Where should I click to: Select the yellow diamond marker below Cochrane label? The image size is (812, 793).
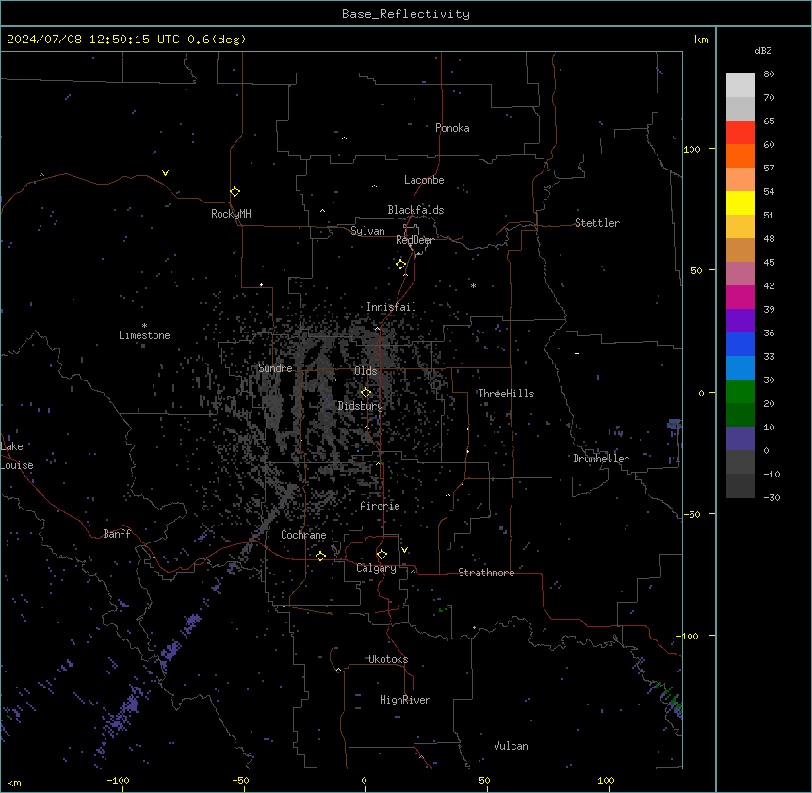coord(320,556)
